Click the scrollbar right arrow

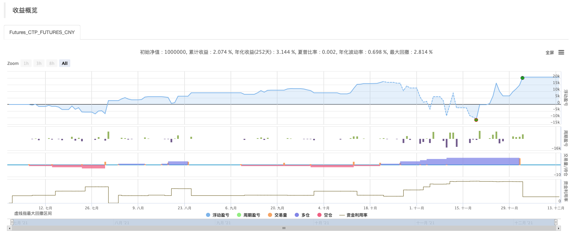(x=559, y=228)
